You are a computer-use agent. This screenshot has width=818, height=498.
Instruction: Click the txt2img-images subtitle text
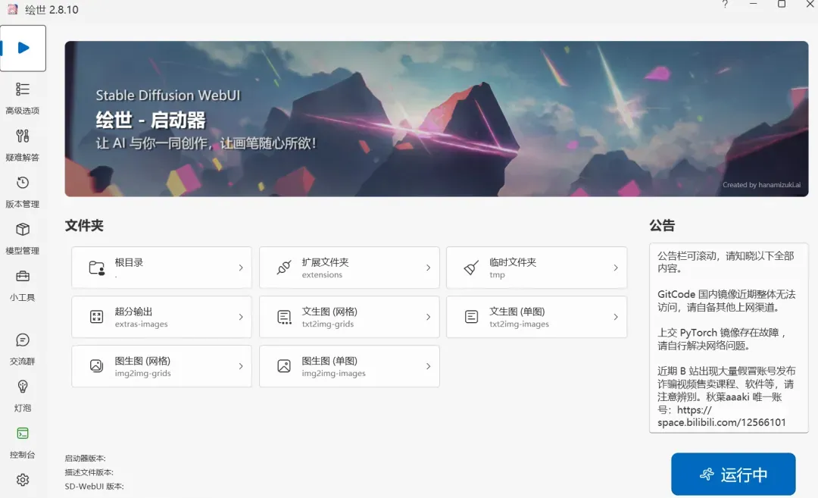click(x=519, y=324)
